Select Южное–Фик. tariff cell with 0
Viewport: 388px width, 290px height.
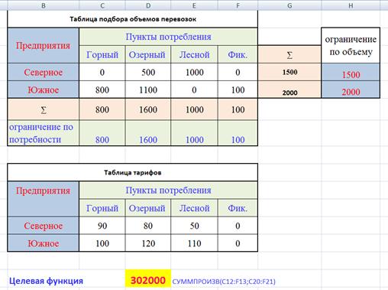coord(238,243)
